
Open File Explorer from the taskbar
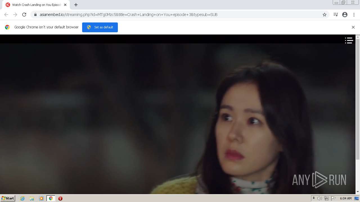(32, 198)
